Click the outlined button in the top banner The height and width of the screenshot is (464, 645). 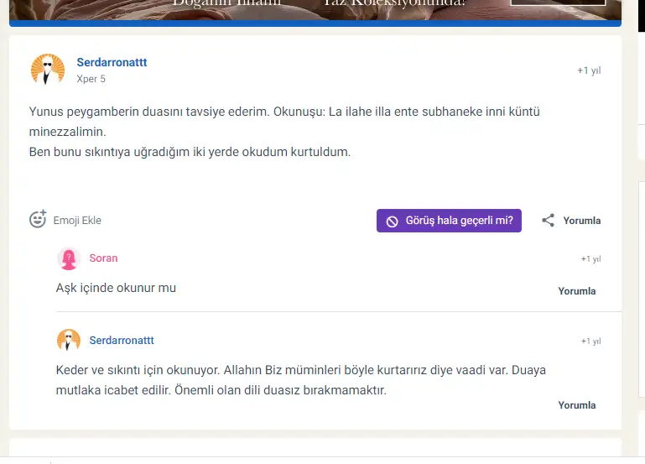coord(557,3)
